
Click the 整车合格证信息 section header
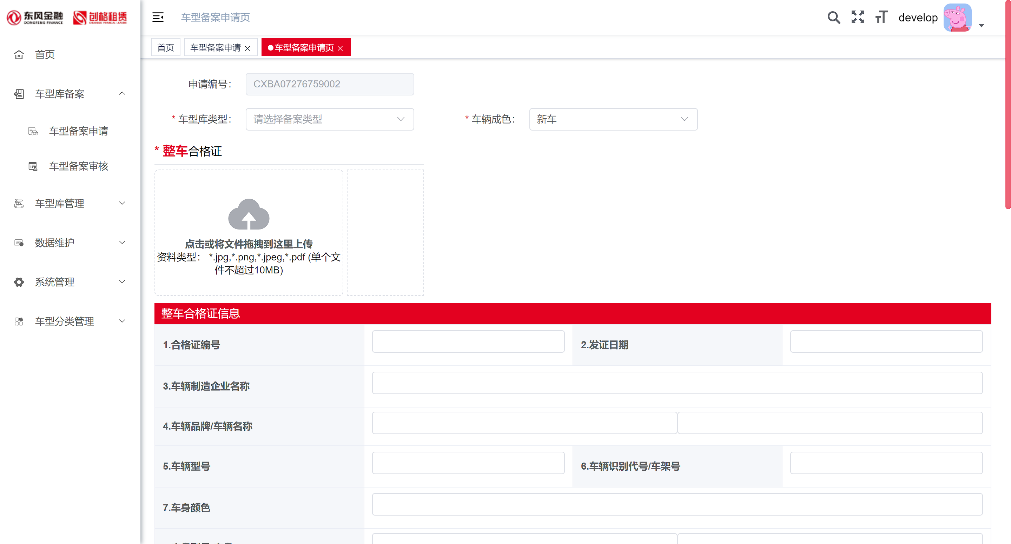(573, 313)
